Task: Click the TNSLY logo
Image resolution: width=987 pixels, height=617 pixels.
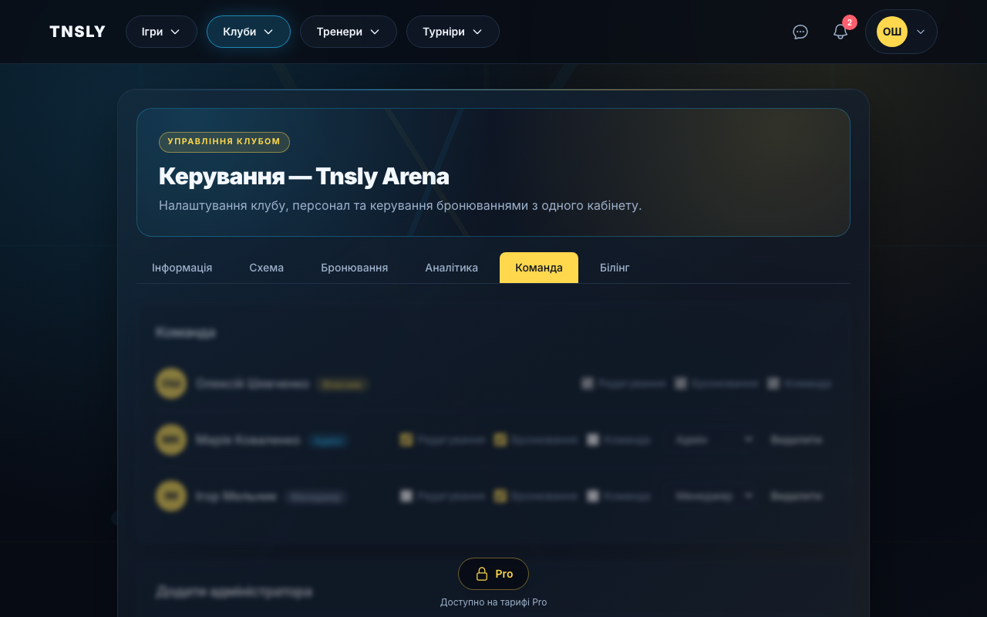Action: tap(77, 32)
